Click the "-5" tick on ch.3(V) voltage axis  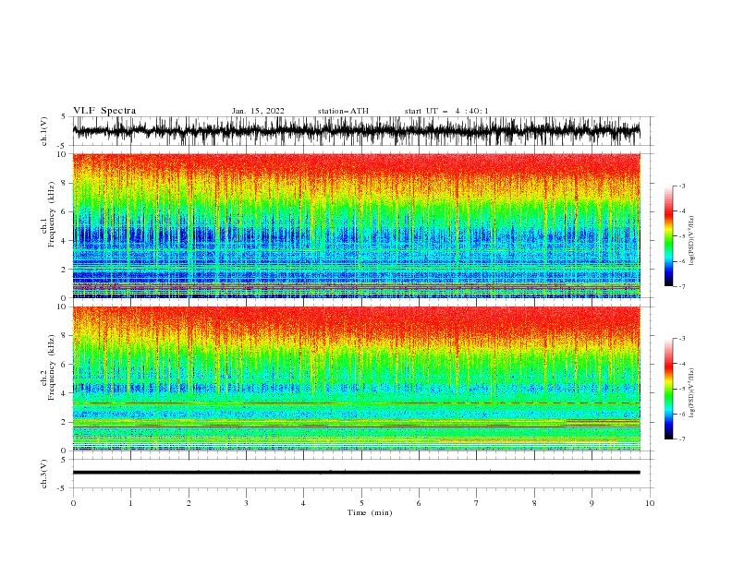62,488
